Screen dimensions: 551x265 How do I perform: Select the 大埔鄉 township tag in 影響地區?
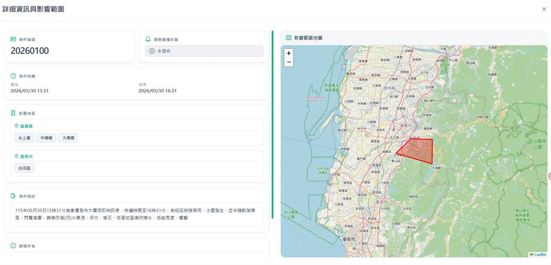pos(68,138)
